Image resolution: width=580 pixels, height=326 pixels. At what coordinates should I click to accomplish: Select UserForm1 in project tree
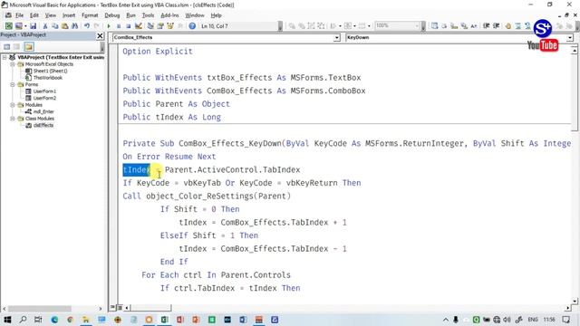coord(44,91)
